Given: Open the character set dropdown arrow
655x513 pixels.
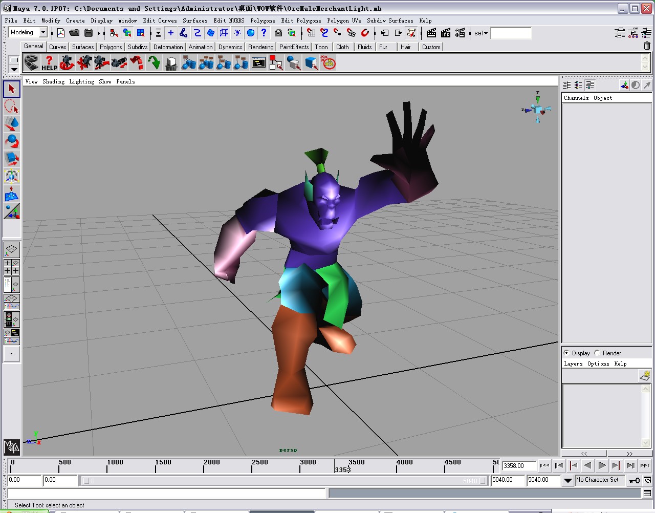Looking at the screenshot, I should pos(567,480).
